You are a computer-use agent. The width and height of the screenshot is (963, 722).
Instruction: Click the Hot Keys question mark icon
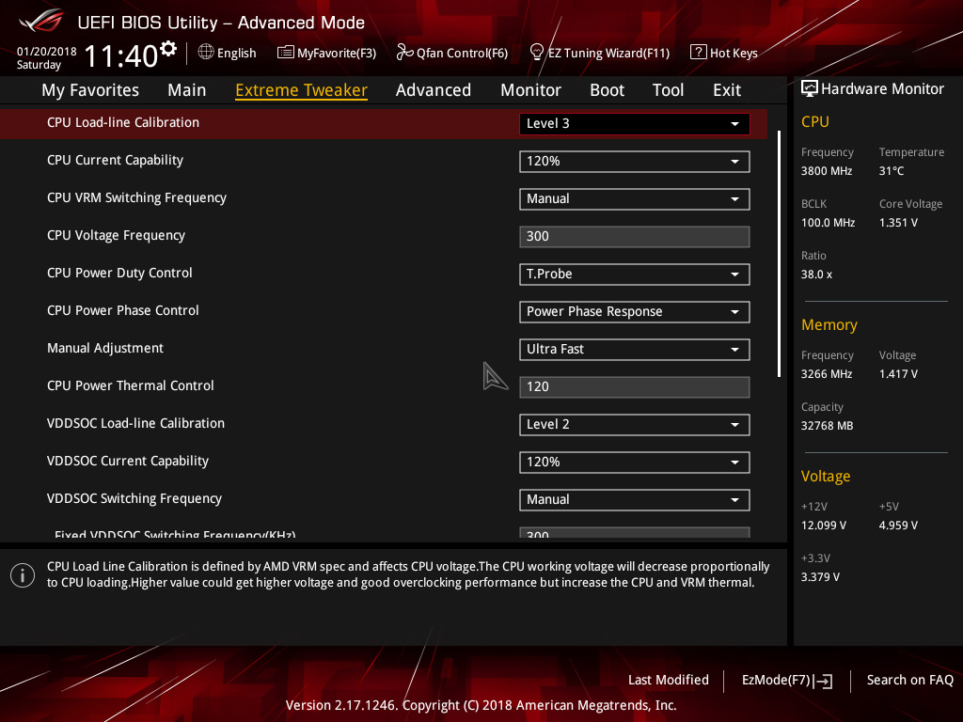click(x=699, y=52)
